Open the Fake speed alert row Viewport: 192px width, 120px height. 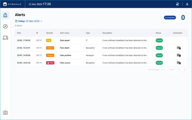(65, 40)
